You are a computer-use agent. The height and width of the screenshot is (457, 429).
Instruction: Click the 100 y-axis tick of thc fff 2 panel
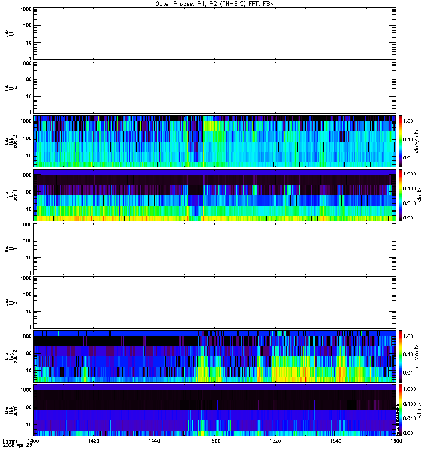pyautogui.click(x=27, y=294)
